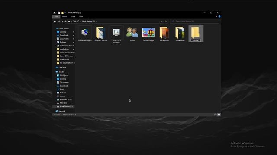Viewport: 277px width, 155px height.
Task: Click the Music note icon in sidebar
Action: click(x=58, y=89)
